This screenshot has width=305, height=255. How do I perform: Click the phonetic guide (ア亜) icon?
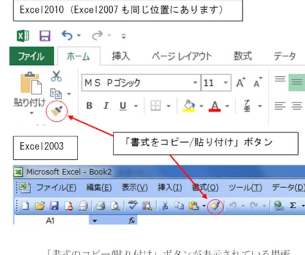(247, 106)
